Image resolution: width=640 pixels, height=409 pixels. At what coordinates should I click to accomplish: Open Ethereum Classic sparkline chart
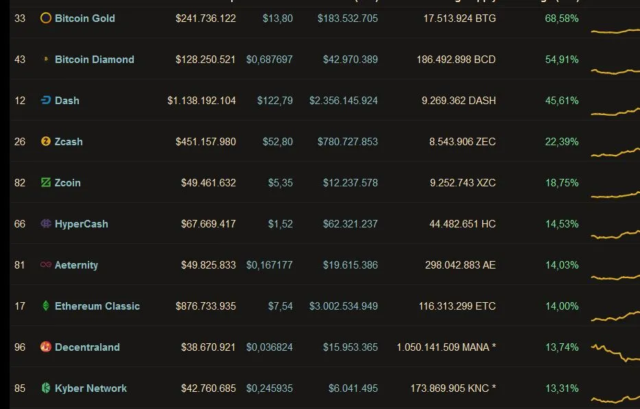[615, 316]
